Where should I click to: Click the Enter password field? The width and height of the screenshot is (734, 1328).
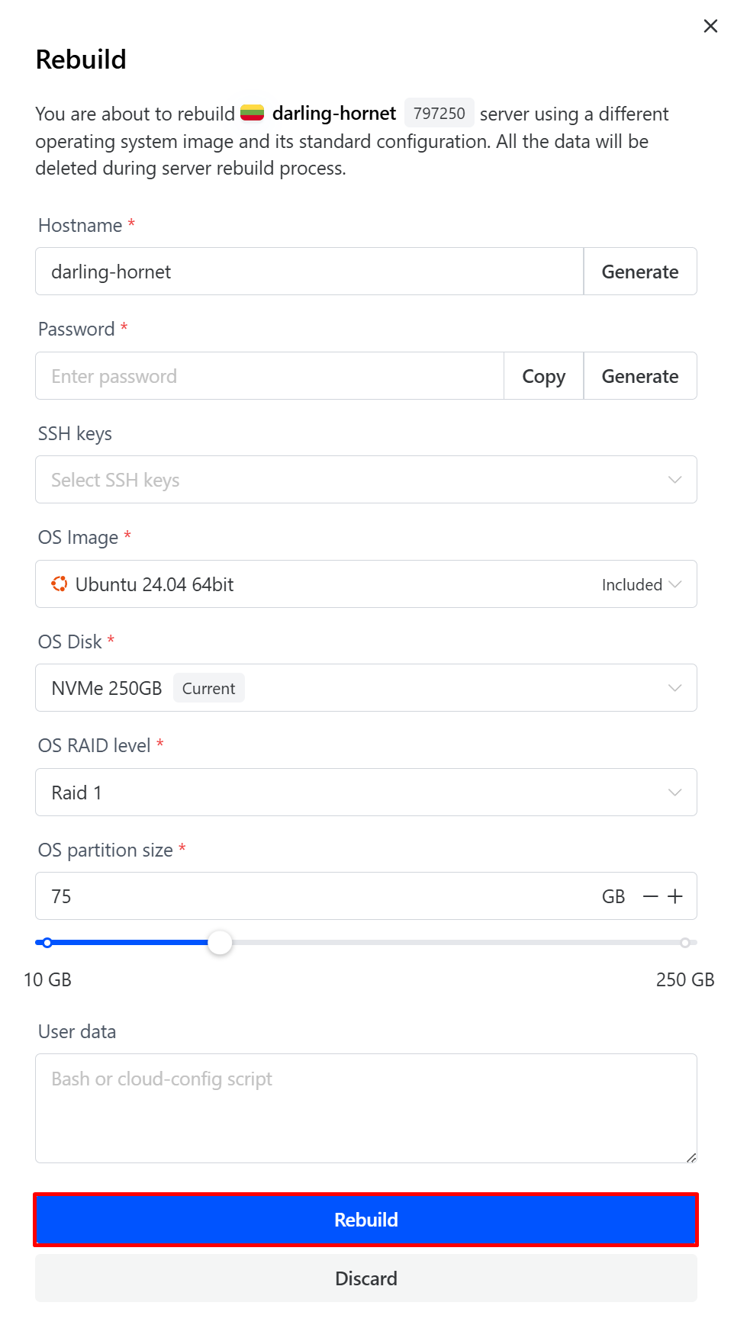point(269,376)
